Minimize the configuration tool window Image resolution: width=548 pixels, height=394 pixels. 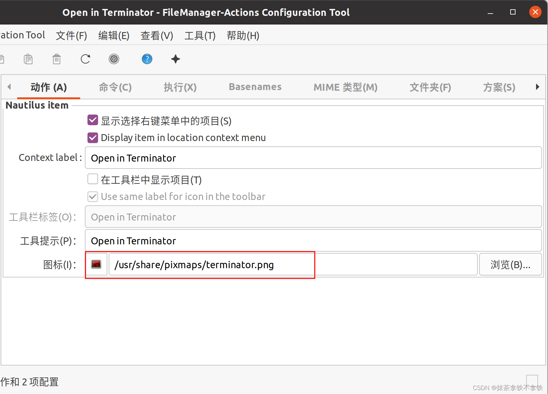click(x=490, y=13)
